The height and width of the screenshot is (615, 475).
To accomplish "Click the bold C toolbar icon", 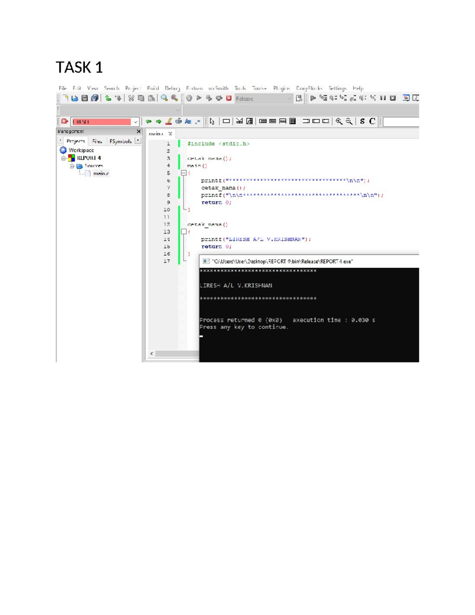I will (372, 122).
